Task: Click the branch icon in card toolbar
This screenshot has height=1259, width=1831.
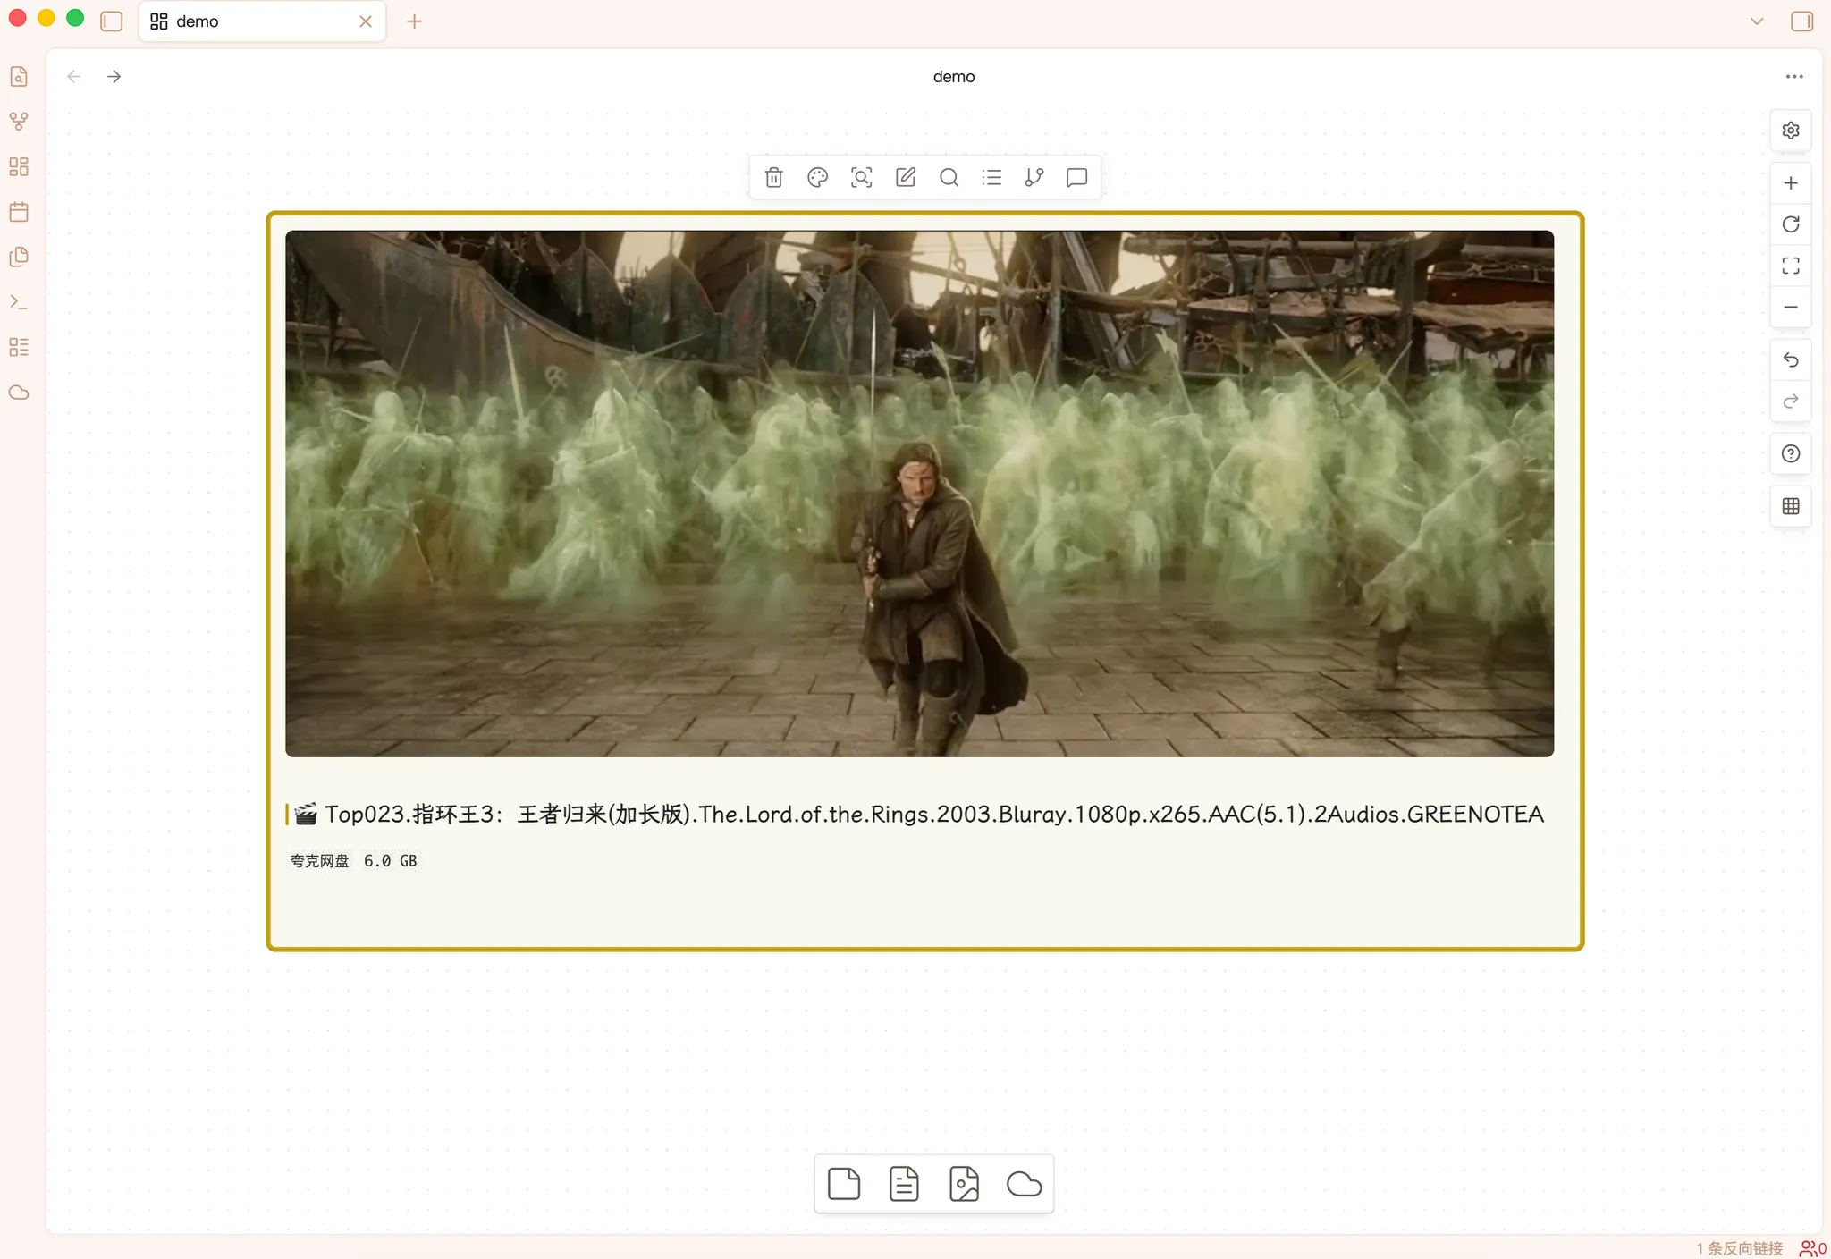Action: [x=1034, y=177]
